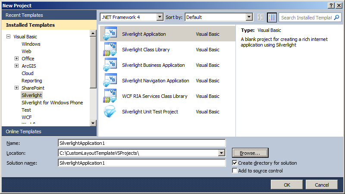Click the Silverlight Application template icon

click(110, 34)
